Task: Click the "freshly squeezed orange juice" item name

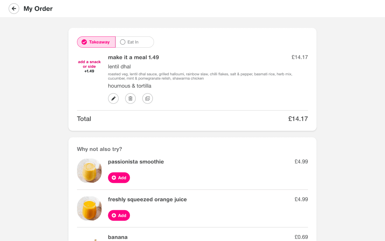Action: pos(147,200)
